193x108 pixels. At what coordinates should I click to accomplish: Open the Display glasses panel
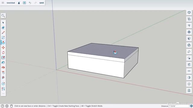(x=189, y=71)
